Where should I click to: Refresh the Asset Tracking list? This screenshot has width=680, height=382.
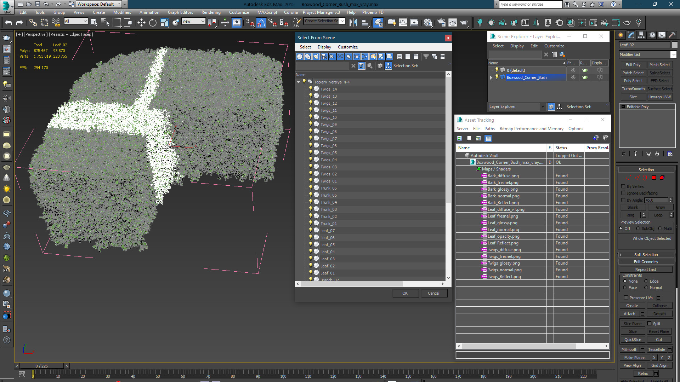pyautogui.click(x=459, y=138)
